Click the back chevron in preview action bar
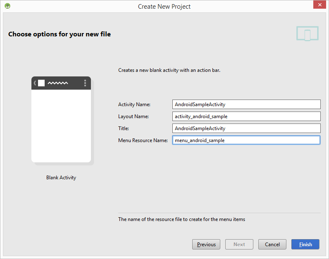This screenshot has width=329, height=259. click(35, 83)
